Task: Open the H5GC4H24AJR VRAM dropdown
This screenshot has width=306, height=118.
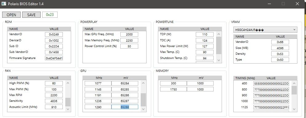Action: (x=265, y=30)
